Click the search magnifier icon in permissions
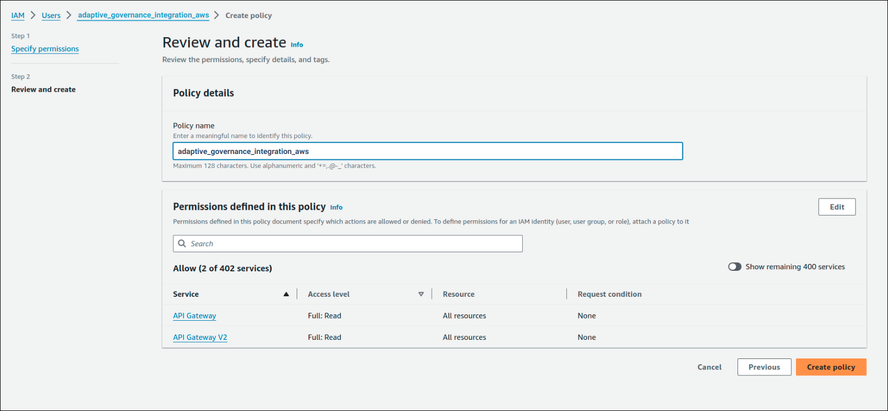Viewport: 888px width, 411px height. (182, 244)
